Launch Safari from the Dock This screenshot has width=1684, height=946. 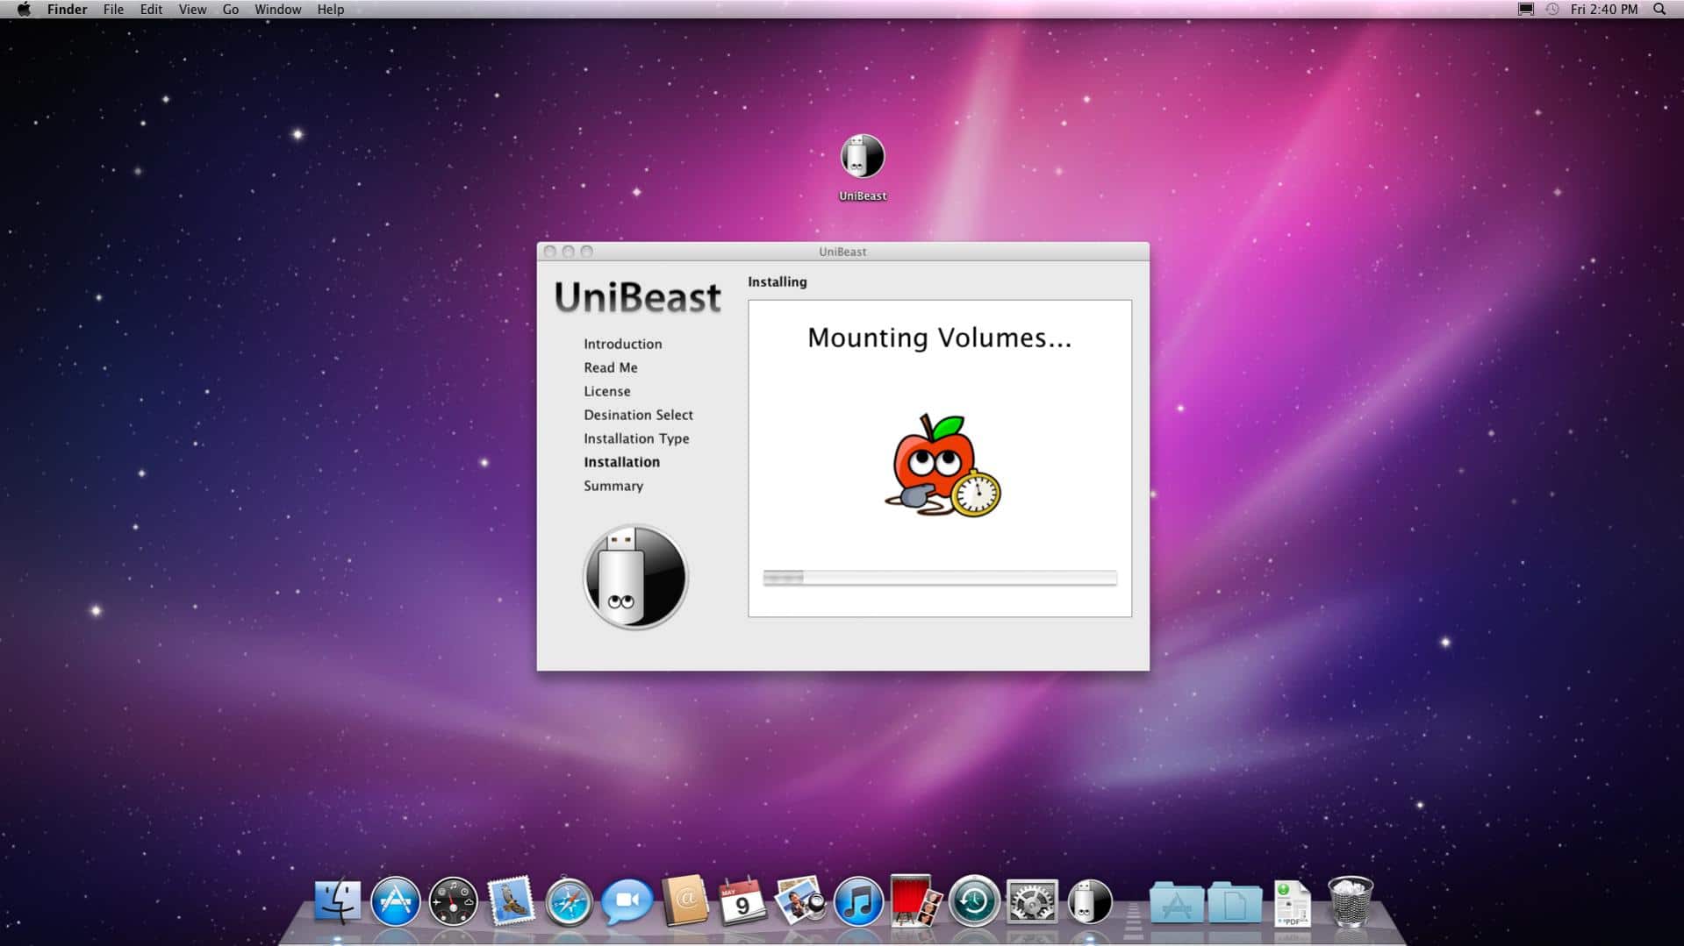[x=569, y=901]
